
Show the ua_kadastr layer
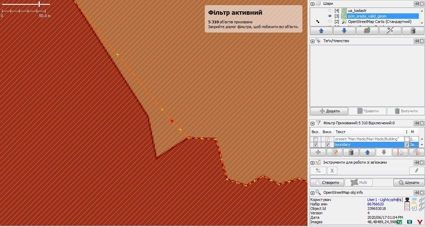pos(330,11)
